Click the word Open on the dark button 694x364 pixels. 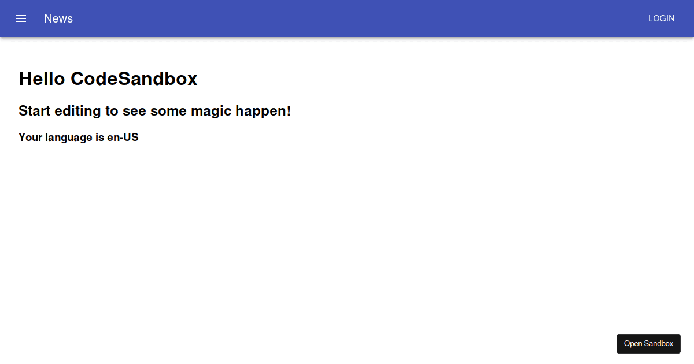633,344
